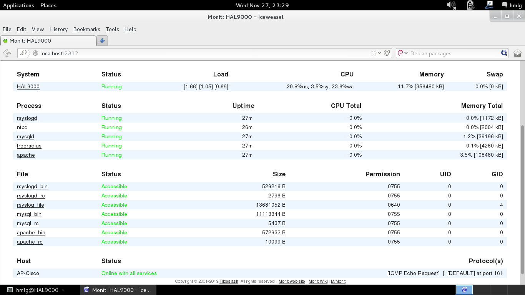Select the Monit: HAL9000 tab

tap(48, 41)
